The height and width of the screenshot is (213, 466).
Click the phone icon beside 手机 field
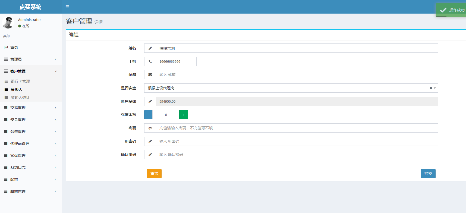click(150, 61)
